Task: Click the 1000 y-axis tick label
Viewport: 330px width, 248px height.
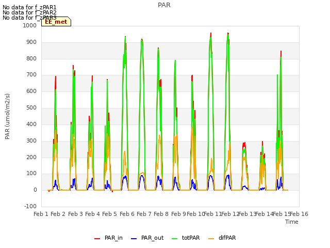Action: [30, 25]
